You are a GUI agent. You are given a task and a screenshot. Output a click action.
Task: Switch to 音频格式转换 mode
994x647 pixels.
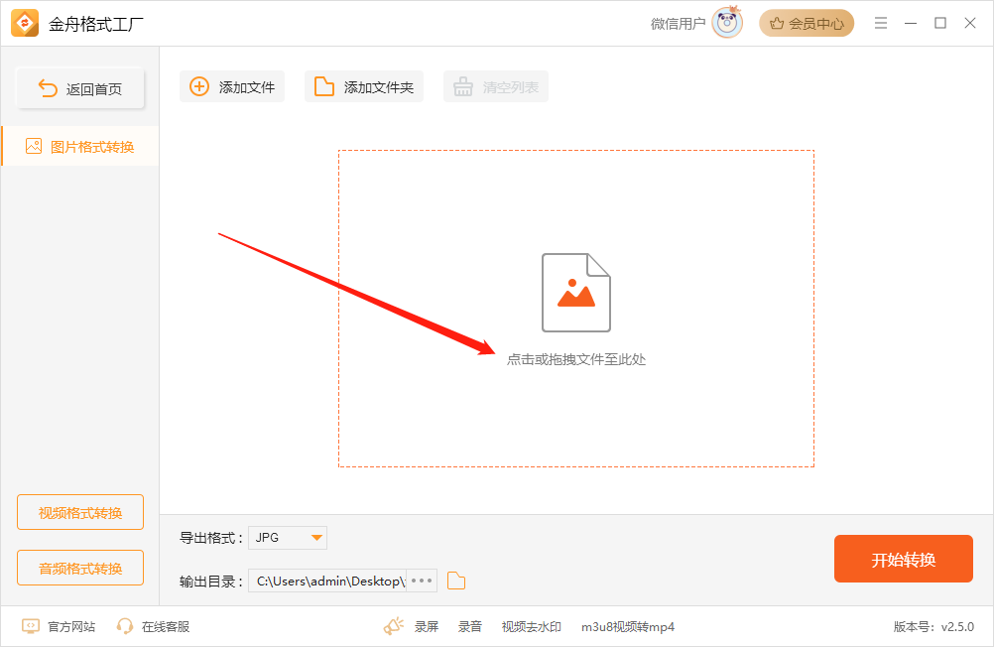pyautogui.click(x=79, y=568)
